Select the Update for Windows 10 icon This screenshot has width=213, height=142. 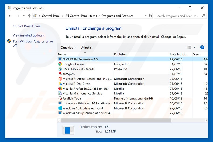pyautogui.click(x=60, y=103)
